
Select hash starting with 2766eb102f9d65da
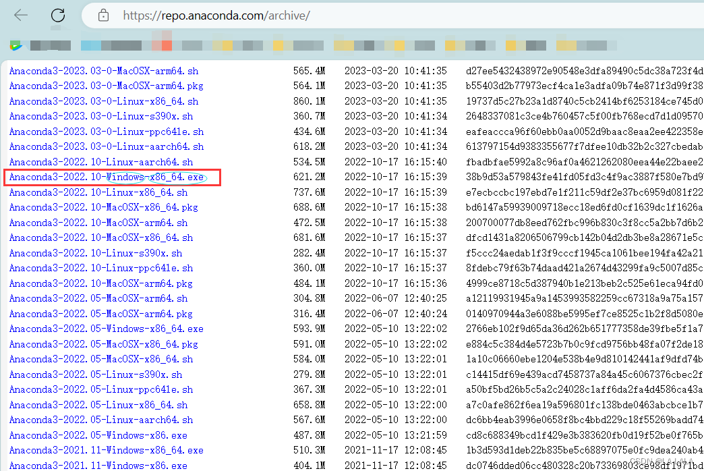tap(585, 329)
